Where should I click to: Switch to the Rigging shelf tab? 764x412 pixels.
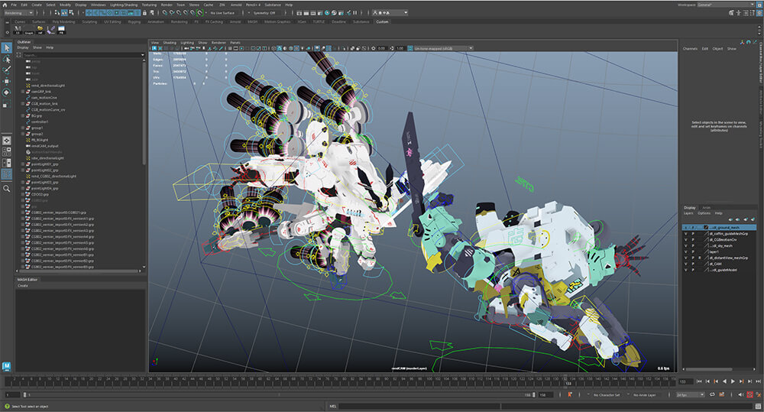134,21
